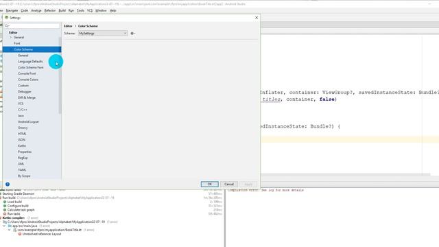
Task: Click the red error icon beside Unresolved reference
Action: 20,234
